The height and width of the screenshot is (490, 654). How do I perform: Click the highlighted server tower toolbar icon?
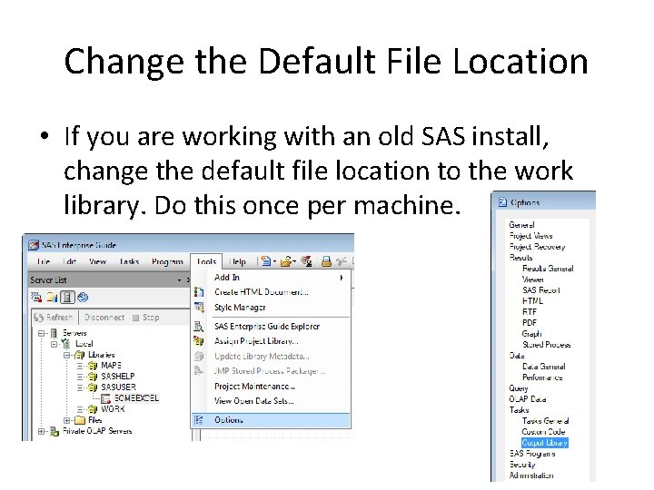(x=67, y=297)
